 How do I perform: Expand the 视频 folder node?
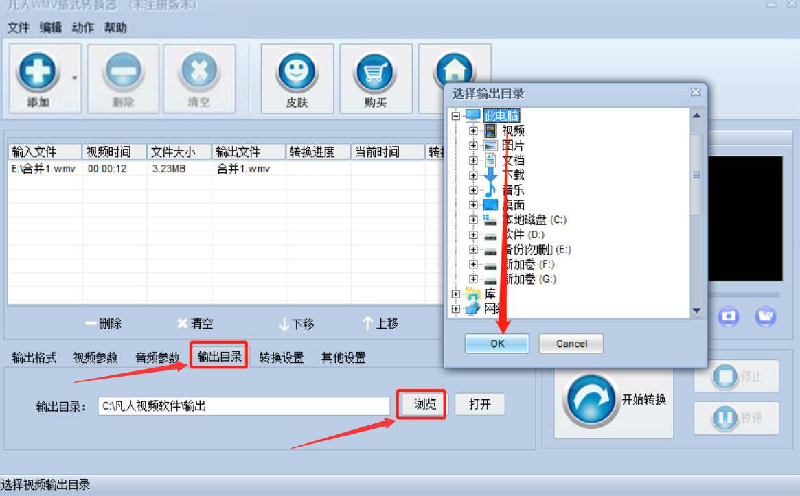tap(473, 131)
